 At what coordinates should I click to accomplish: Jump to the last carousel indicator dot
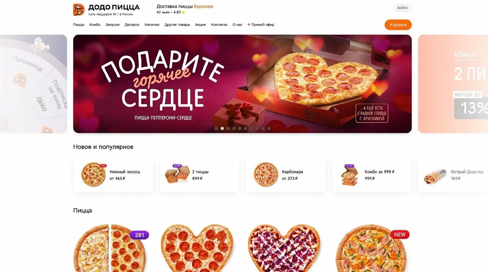(x=268, y=128)
